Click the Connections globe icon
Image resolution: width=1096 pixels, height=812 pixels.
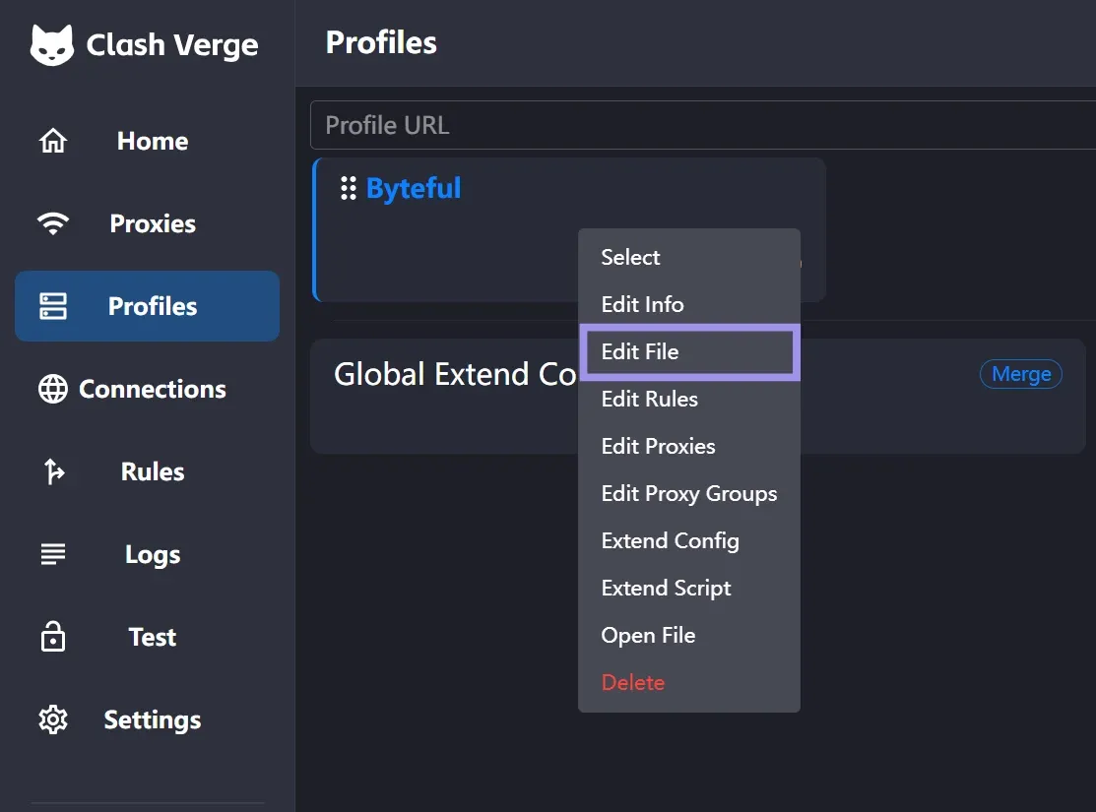point(53,389)
